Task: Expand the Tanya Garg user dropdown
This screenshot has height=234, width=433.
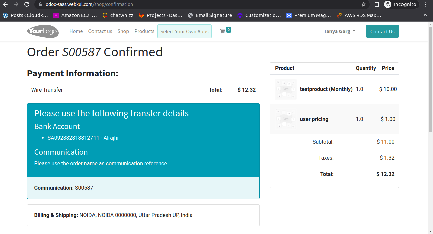Action: [x=339, y=31]
